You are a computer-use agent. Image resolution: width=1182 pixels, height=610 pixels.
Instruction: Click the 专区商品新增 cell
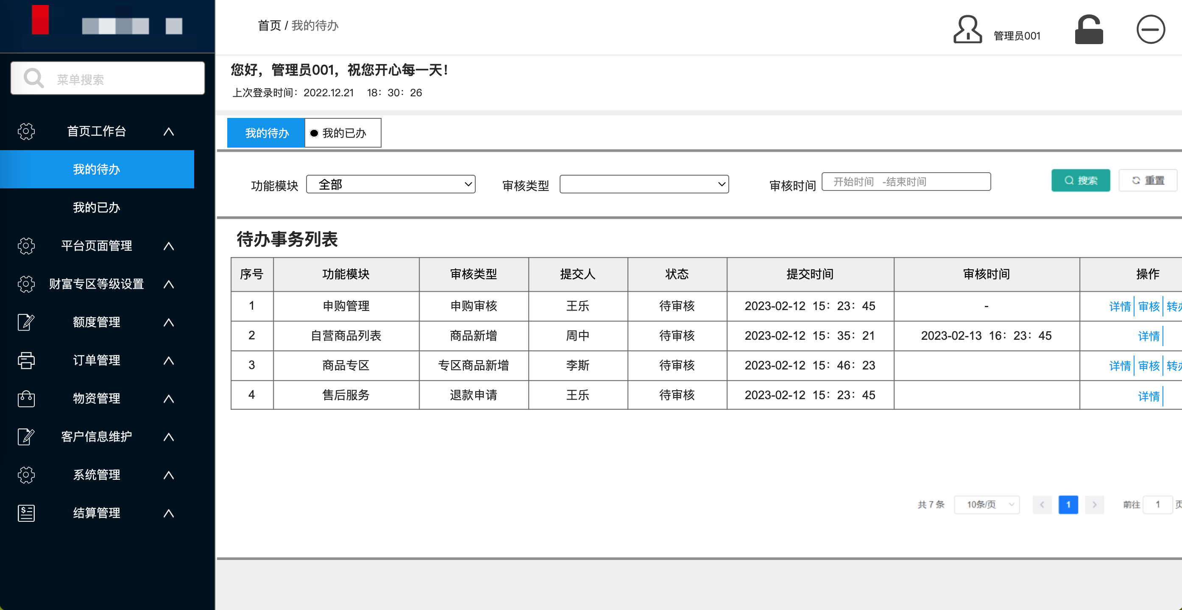[x=474, y=365]
